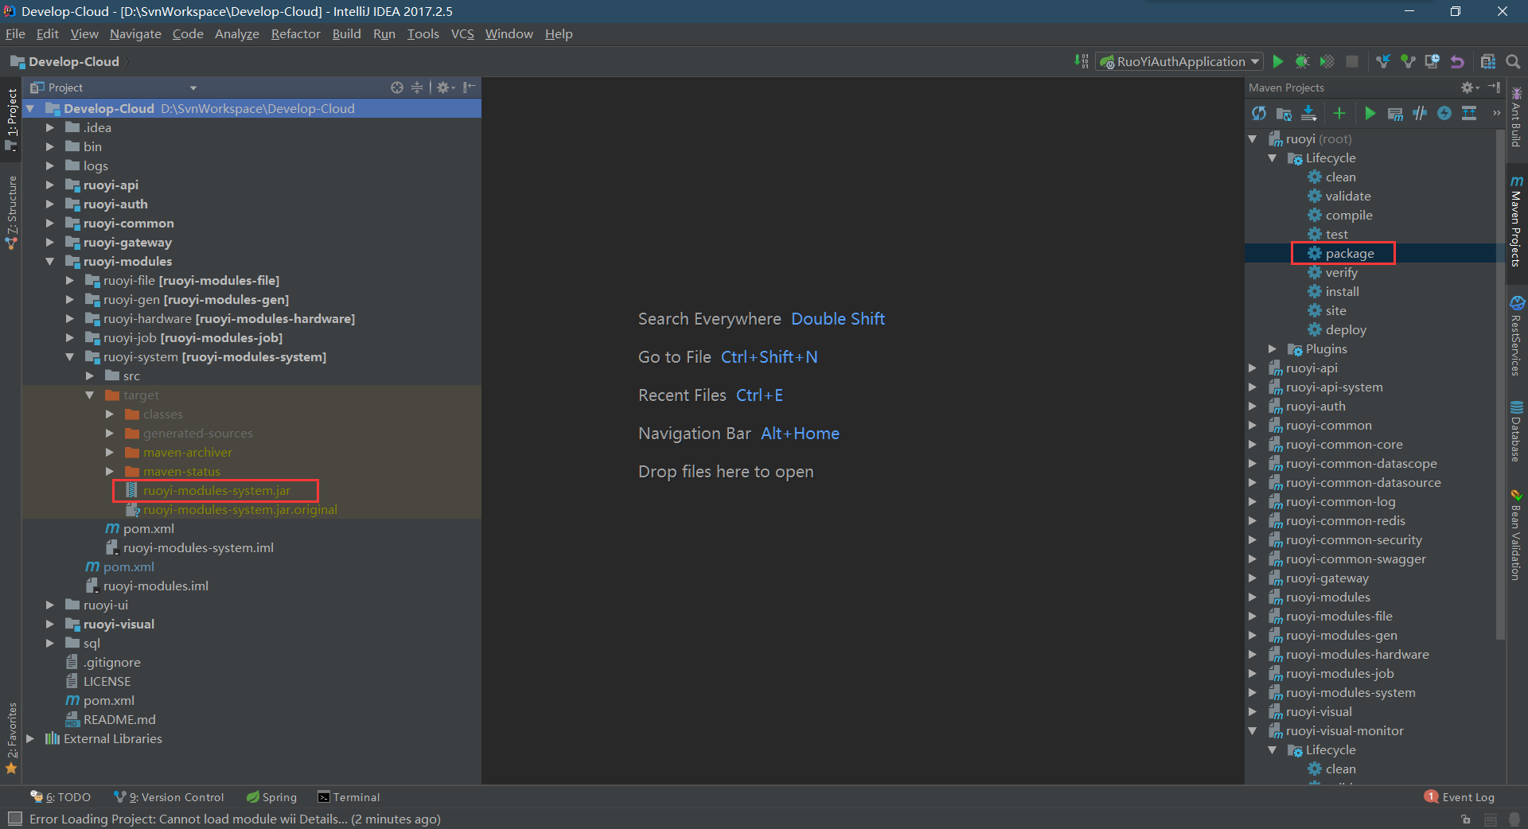Revert changes with the purple undo arrow
The width and height of the screenshot is (1528, 829).
pyautogui.click(x=1457, y=61)
